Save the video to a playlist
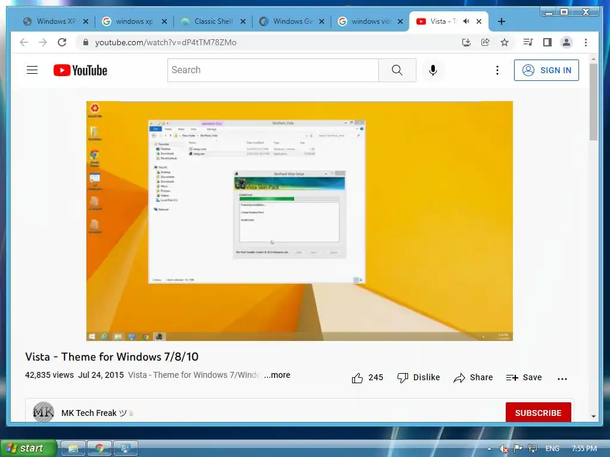Screen dimensions: 610x457 tap(524, 378)
